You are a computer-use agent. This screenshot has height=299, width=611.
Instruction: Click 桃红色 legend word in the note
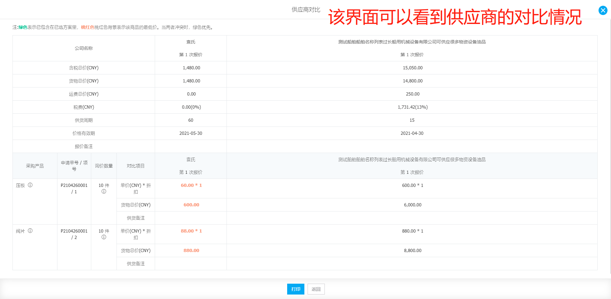click(88, 27)
